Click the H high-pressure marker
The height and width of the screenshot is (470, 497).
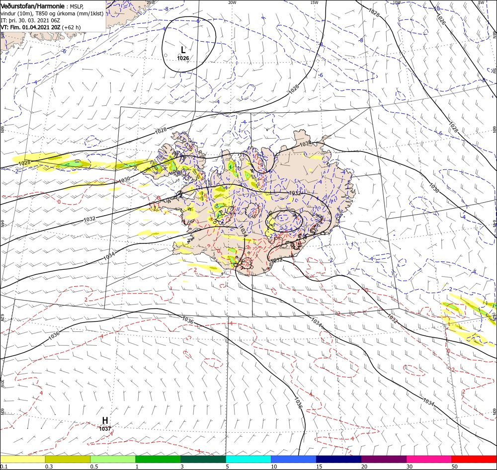point(105,420)
